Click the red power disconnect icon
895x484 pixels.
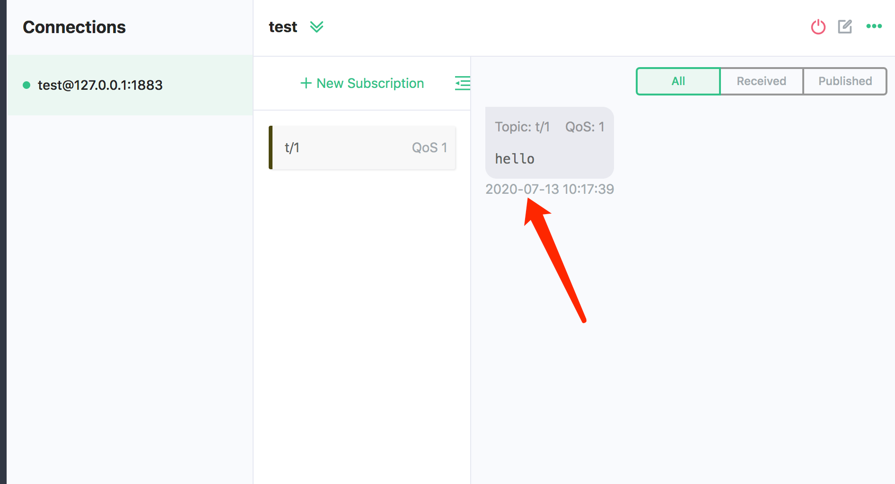click(x=818, y=27)
